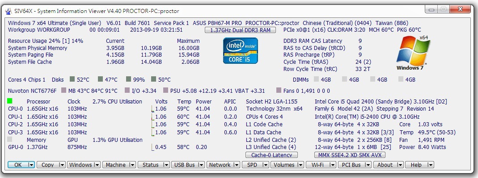Click the gray square beside Memory heading
Viewport: 478px width, 178px height.
[10, 139]
